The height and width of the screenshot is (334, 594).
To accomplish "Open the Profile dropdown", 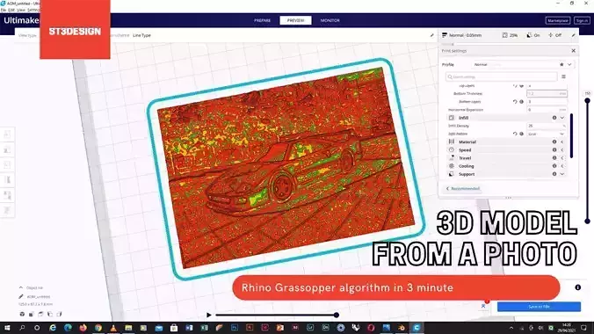I will pos(523,64).
